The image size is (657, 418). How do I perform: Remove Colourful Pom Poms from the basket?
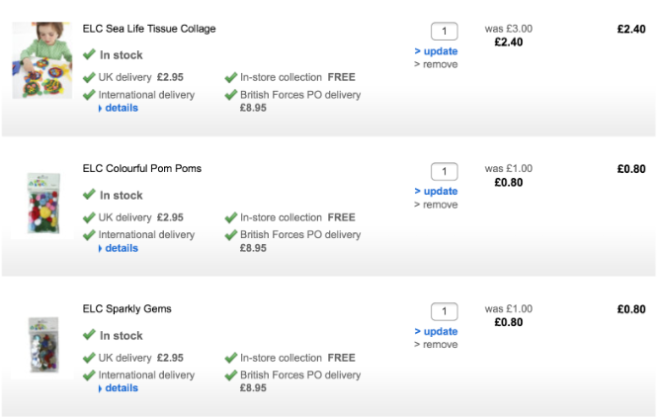(x=436, y=205)
